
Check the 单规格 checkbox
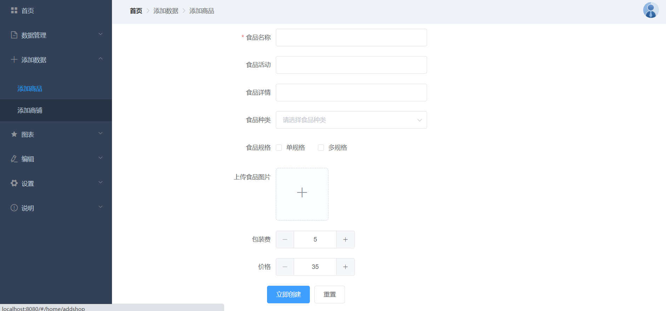click(x=279, y=148)
